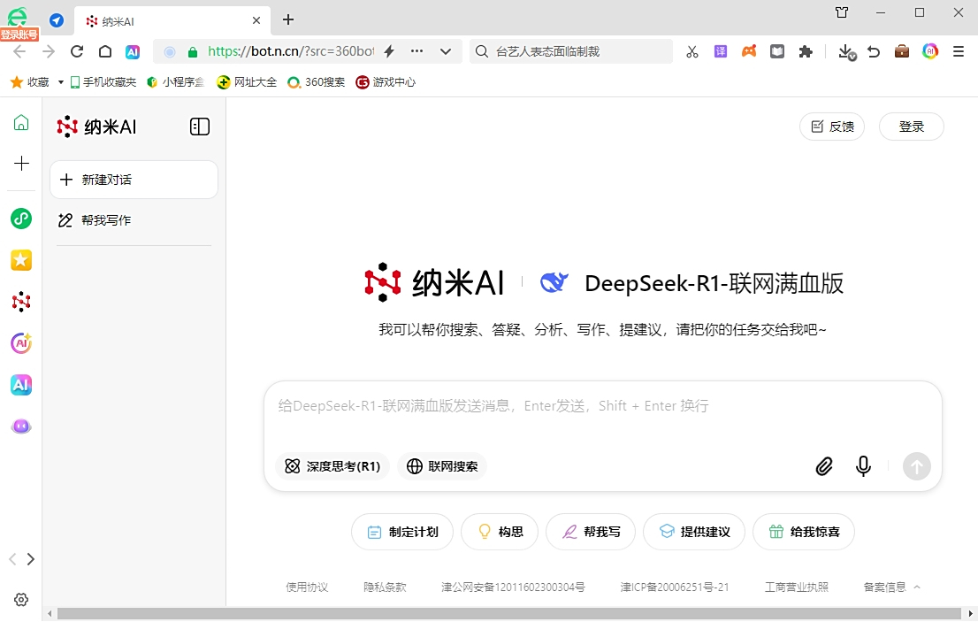Click the 登录 button
Screen dimensions: 978x622
click(x=911, y=127)
